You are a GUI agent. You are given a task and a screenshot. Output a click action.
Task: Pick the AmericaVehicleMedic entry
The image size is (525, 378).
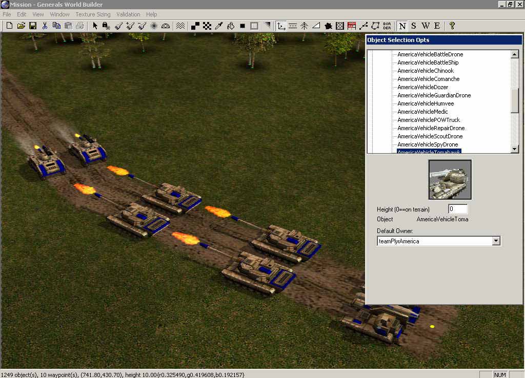pyautogui.click(x=422, y=112)
